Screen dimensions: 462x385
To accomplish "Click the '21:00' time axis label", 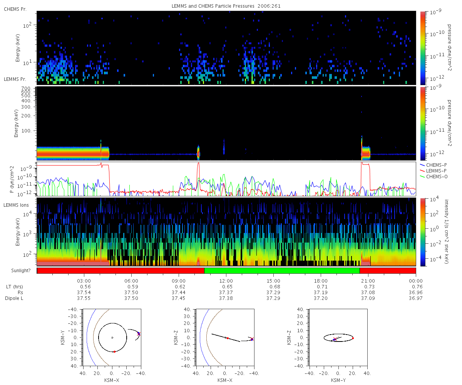I will click(x=368, y=281).
